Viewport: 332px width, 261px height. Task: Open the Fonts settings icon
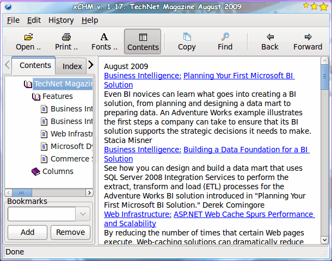104,37
